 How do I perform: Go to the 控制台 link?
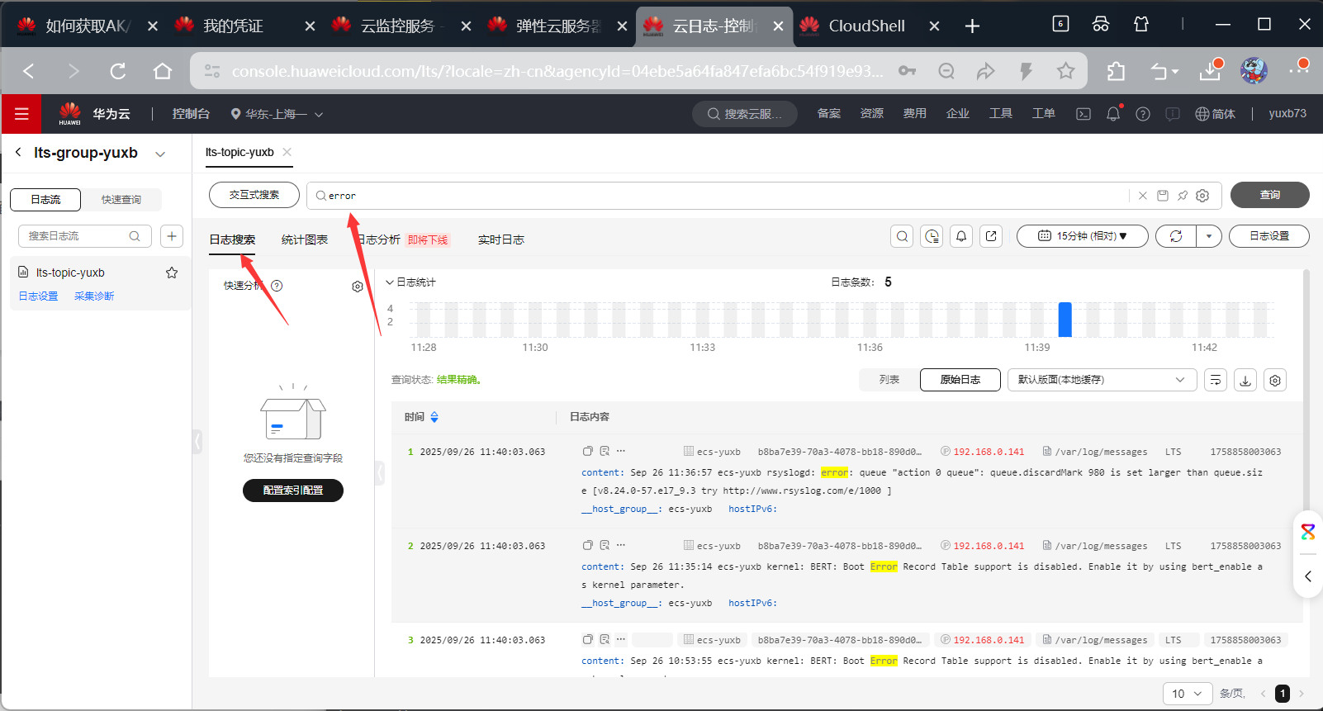pyautogui.click(x=191, y=114)
